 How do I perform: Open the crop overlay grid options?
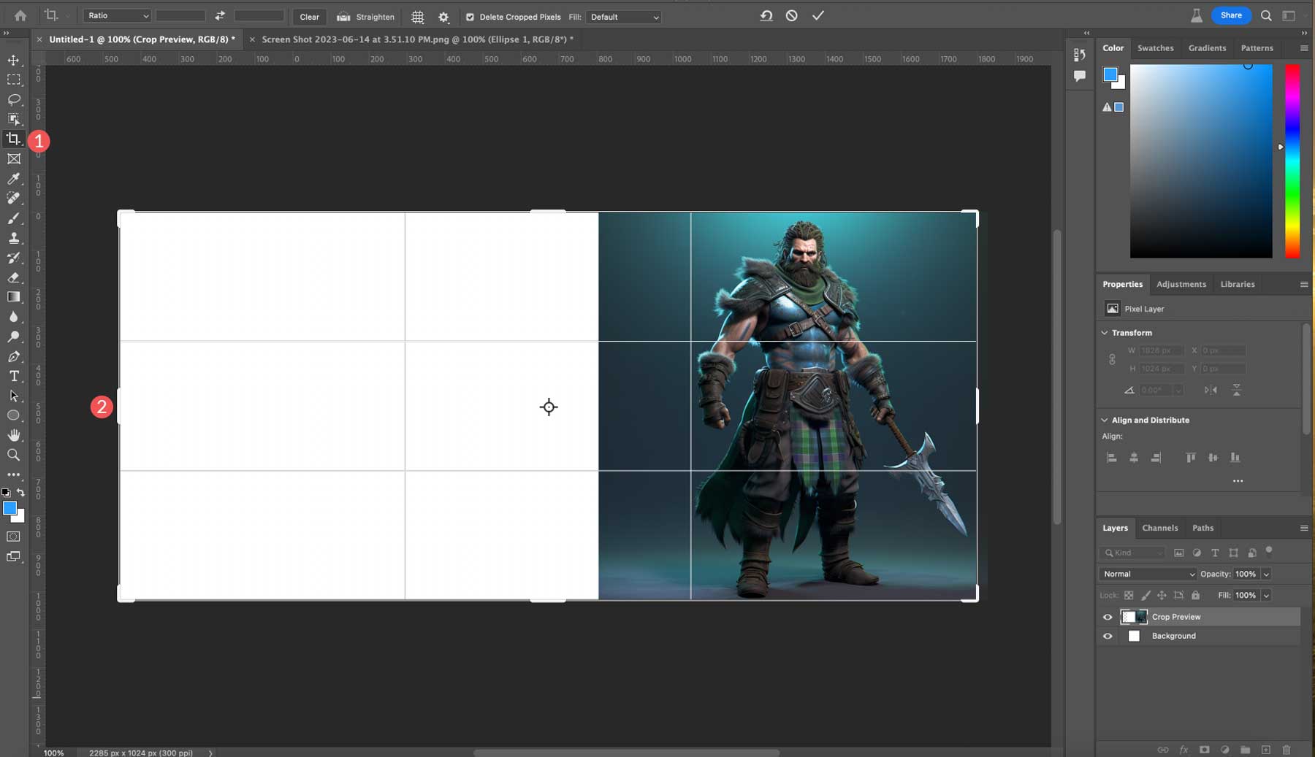pyautogui.click(x=417, y=16)
